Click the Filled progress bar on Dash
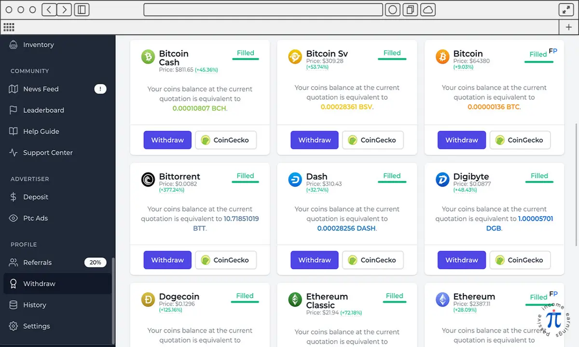 click(x=392, y=182)
